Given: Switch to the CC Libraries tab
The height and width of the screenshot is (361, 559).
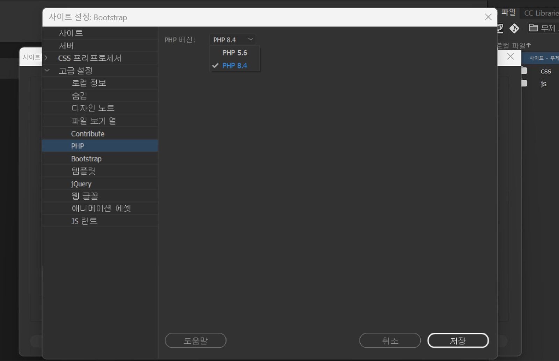Looking at the screenshot, I should 540,13.
